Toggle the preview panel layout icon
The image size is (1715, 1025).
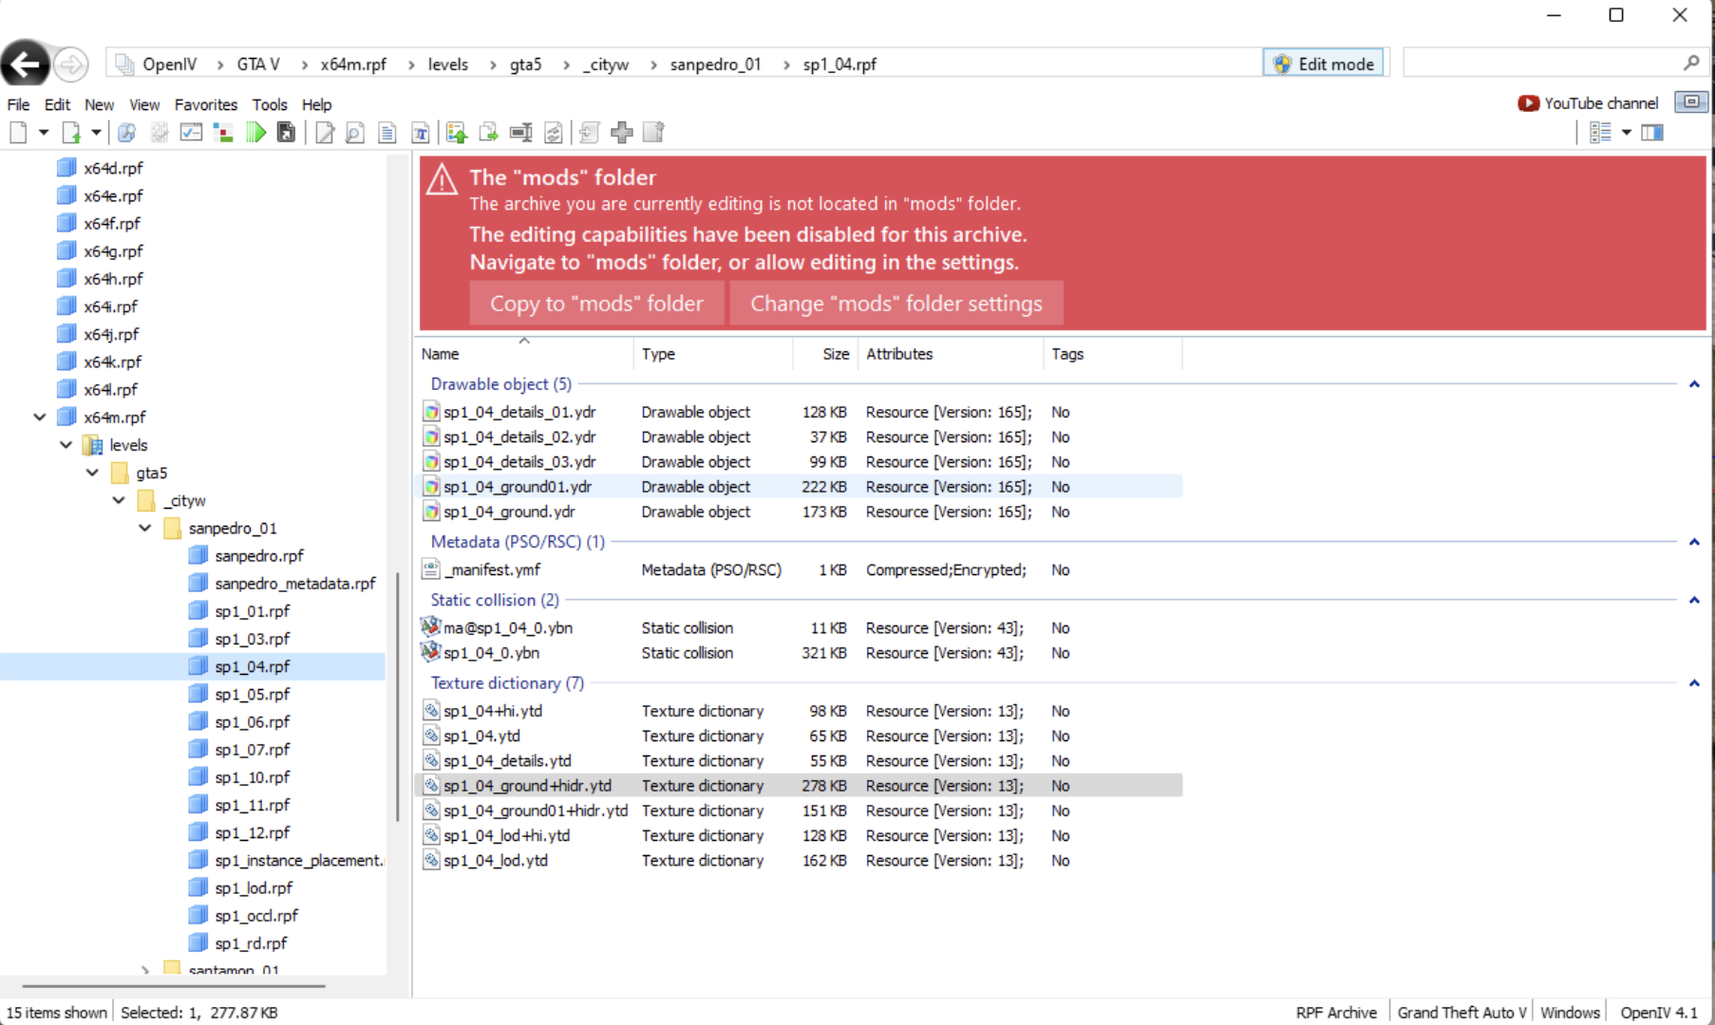[x=1652, y=133]
